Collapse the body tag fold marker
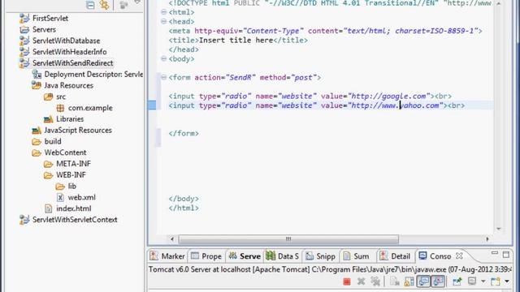520x292 pixels. tap(163, 58)
